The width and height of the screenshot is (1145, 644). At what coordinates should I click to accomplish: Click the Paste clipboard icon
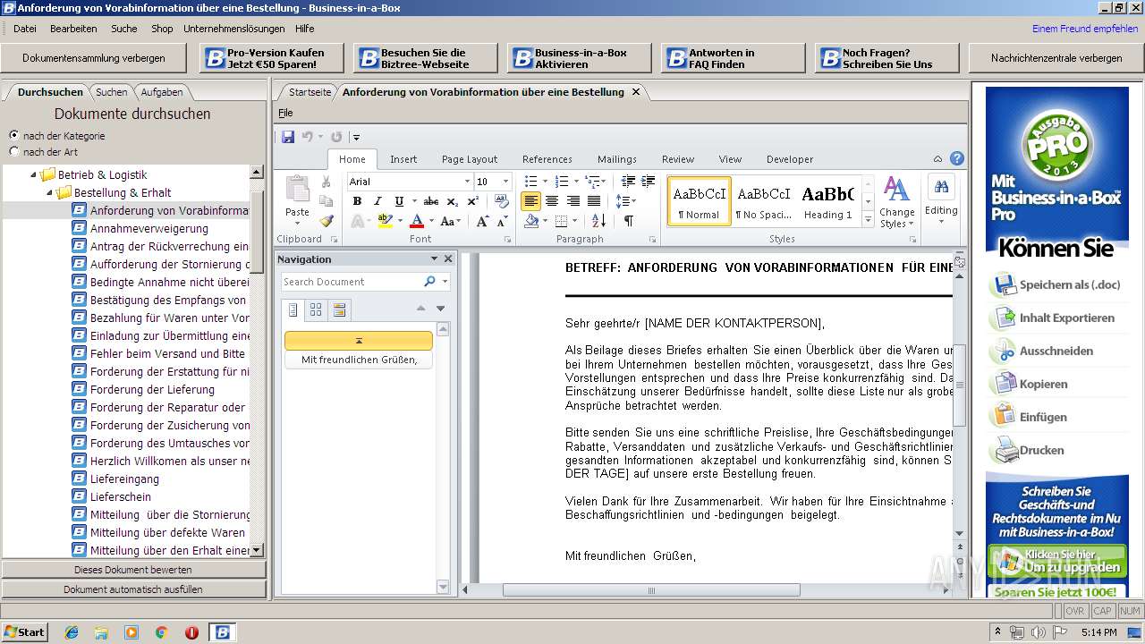point(297,190)
